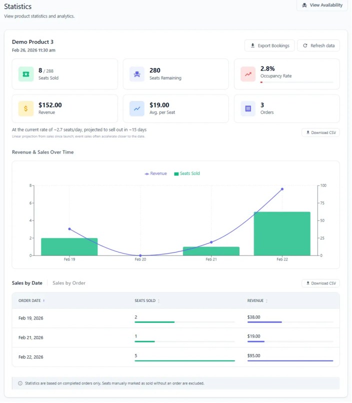Click the green ticket Seats Sold icon

26,74
